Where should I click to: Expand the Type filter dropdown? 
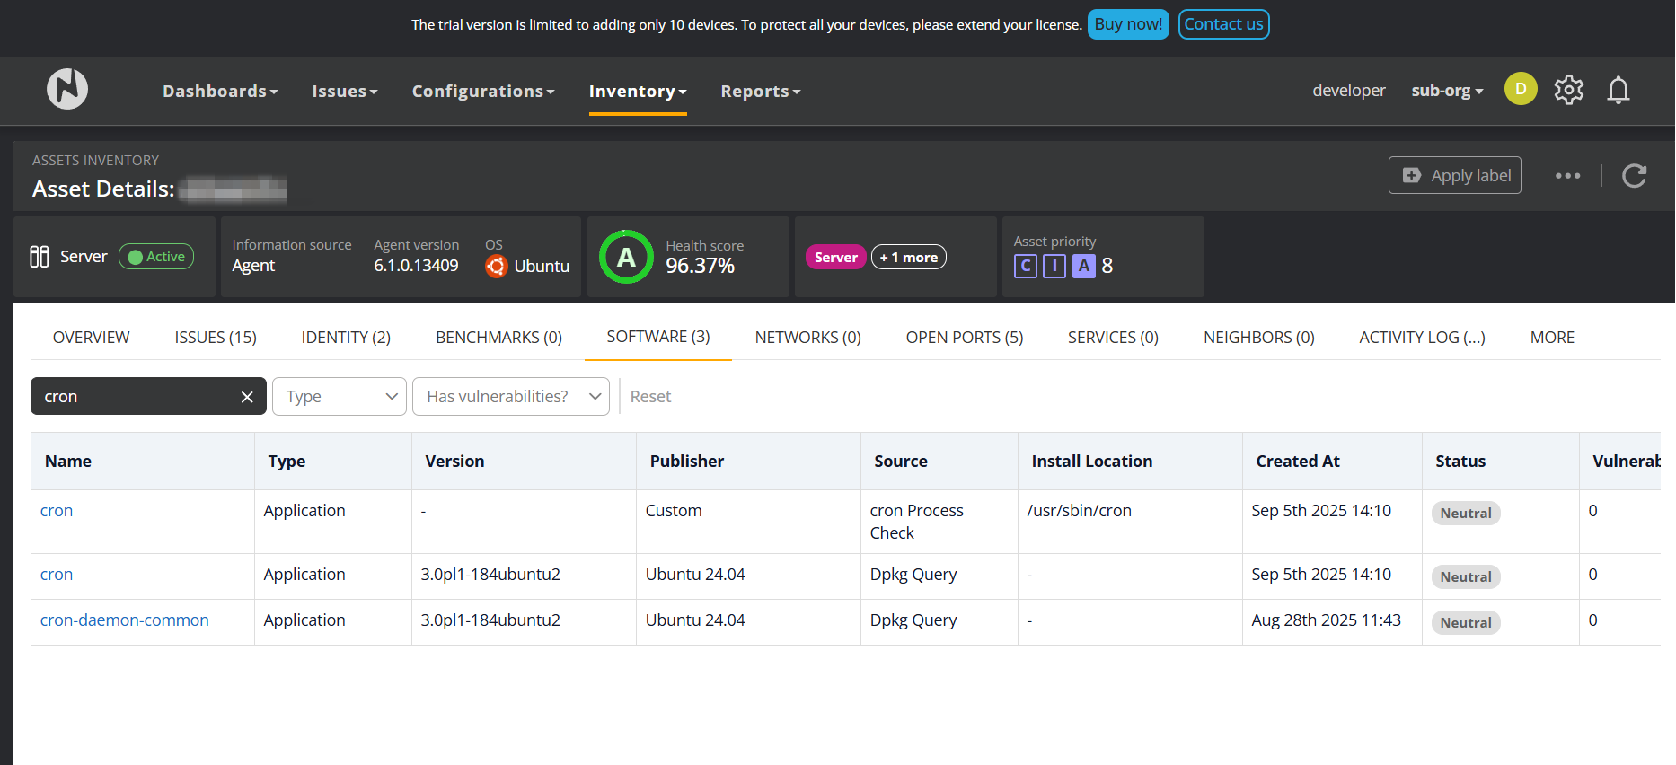point(340,397)
